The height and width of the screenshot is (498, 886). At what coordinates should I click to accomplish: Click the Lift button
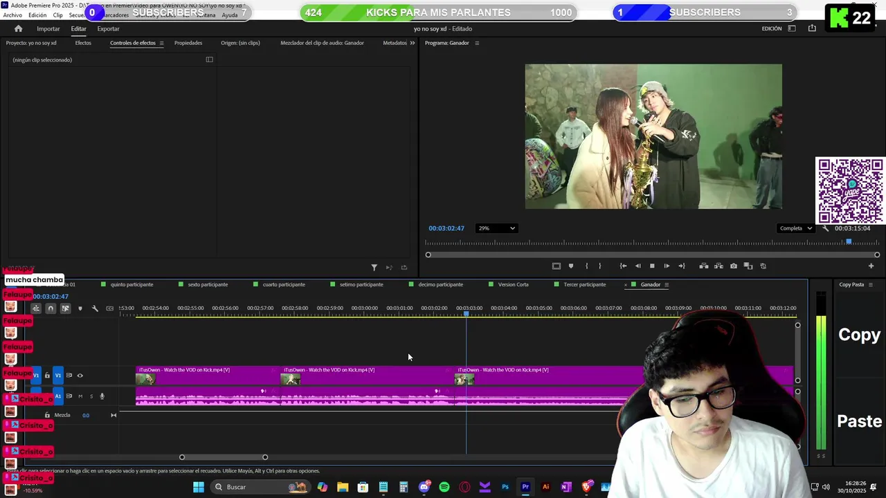[x=704, y=266]
